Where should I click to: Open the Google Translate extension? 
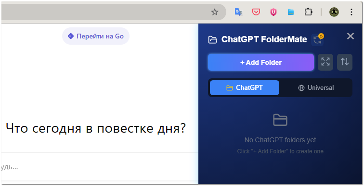point(238,12)
